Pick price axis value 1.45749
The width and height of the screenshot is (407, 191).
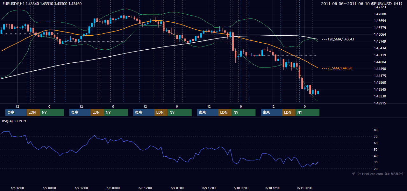point(380,41)
